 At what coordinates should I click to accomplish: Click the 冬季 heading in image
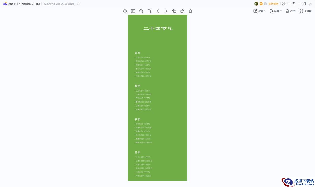[x=137, y=152]
